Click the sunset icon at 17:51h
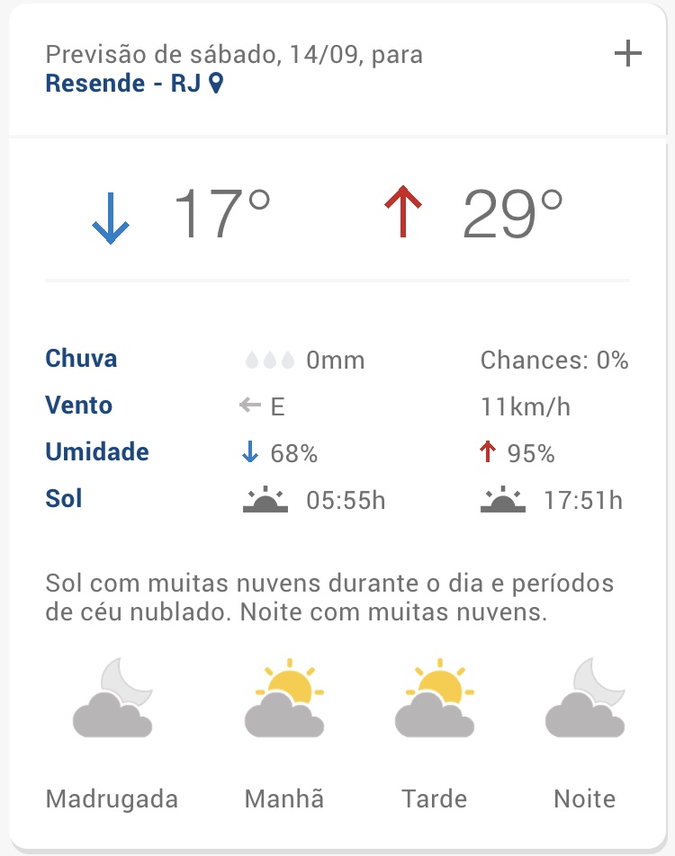This screenshot has width=675, height=856. 502,500
